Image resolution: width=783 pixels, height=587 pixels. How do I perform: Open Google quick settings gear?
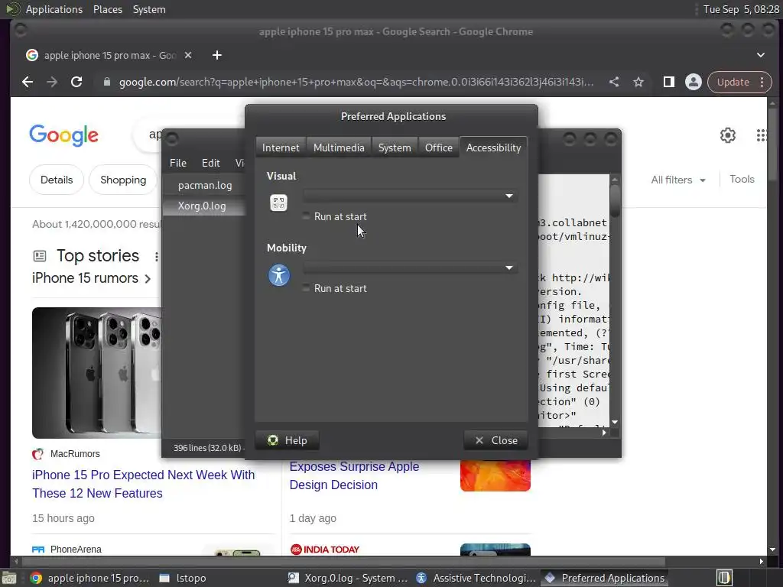tap(728, 135)
